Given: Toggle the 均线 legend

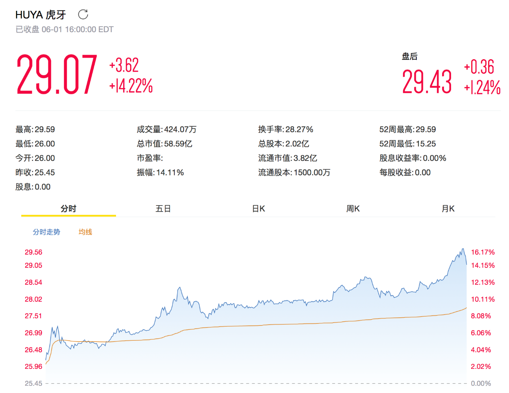Looking at the screenshot, I should (x=85, y=232).
